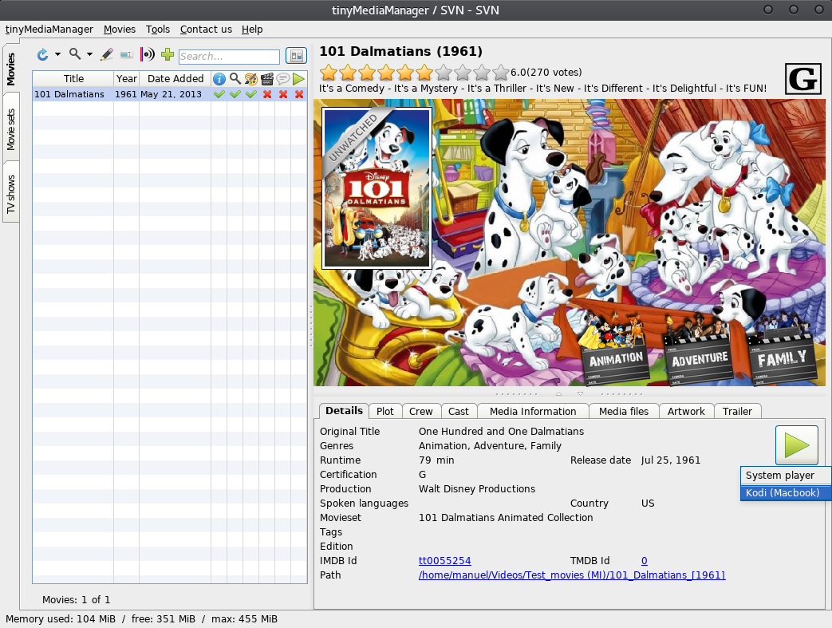Open the Tools menu
Viewport: 832px width, 628px height.
tap(158, 30)
